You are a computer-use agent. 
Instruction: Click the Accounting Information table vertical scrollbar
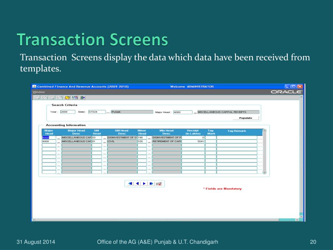point(264,152)
